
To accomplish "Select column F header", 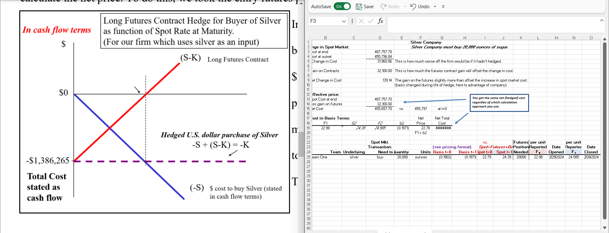I will tap(421, 38).
